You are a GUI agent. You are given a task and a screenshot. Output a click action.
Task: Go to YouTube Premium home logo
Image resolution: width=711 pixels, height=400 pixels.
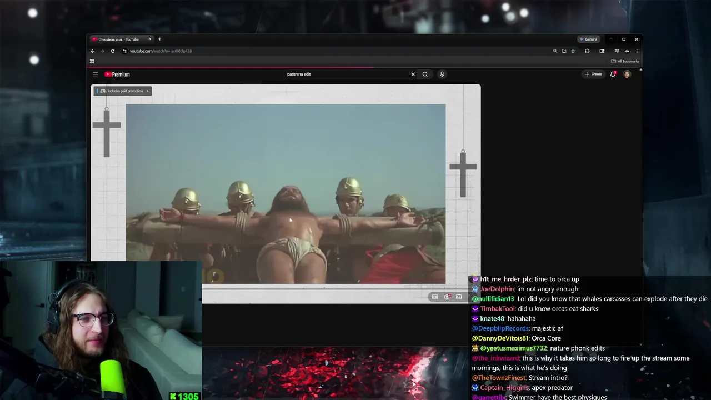117,74
